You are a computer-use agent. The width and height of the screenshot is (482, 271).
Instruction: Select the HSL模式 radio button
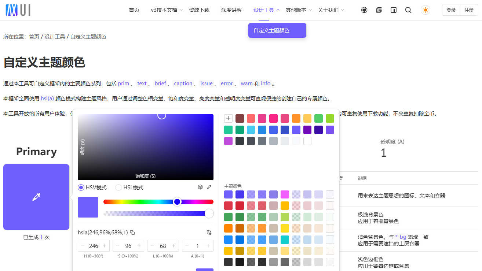point(118,187)
